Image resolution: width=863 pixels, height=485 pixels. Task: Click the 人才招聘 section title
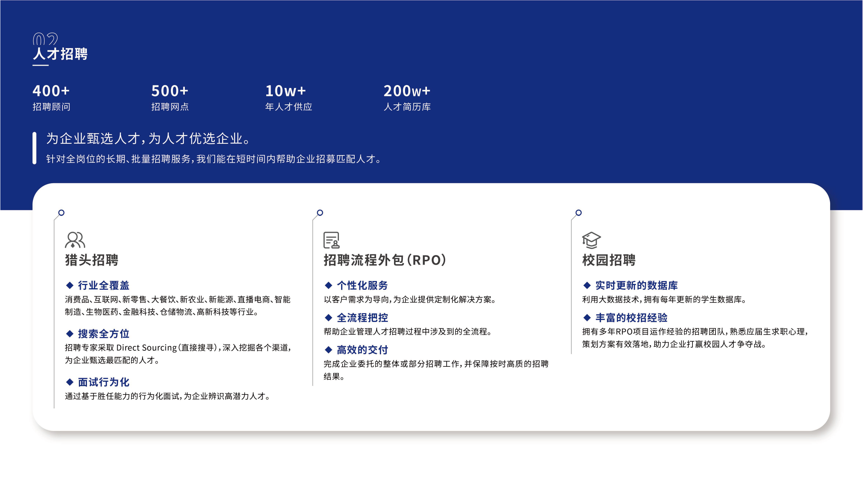click(x=60, y=54)
